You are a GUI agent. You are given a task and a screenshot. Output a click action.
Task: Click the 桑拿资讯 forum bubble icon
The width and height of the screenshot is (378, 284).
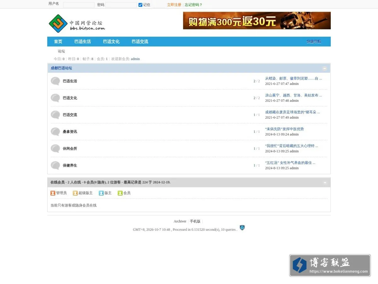coord(55,132)
